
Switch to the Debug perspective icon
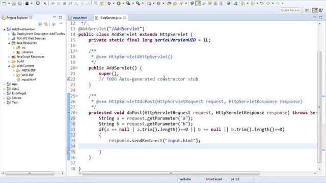pyautogui.click(x=321, y=10)
